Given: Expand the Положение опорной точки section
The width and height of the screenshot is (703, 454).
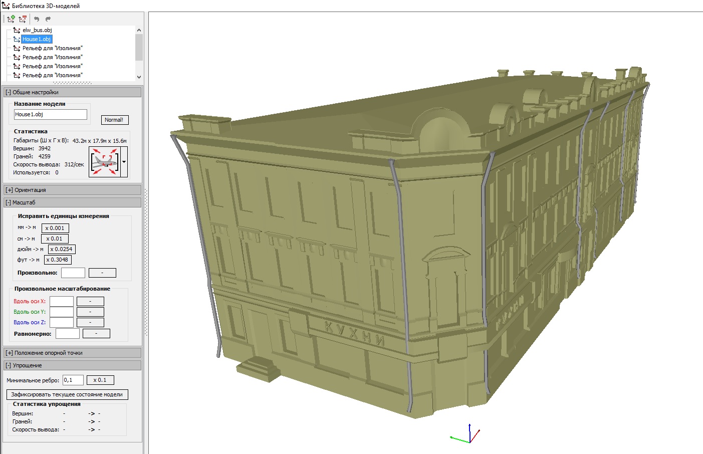Looking at the screenshot, I should click(x=9, y=353).
